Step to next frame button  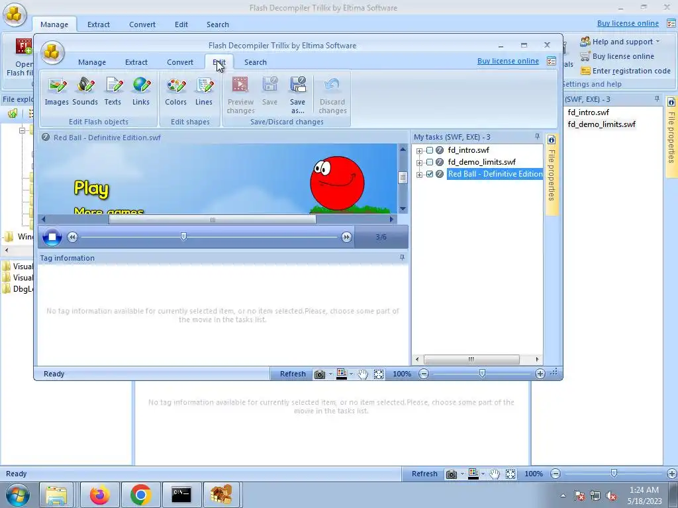[x=346, y=237]
